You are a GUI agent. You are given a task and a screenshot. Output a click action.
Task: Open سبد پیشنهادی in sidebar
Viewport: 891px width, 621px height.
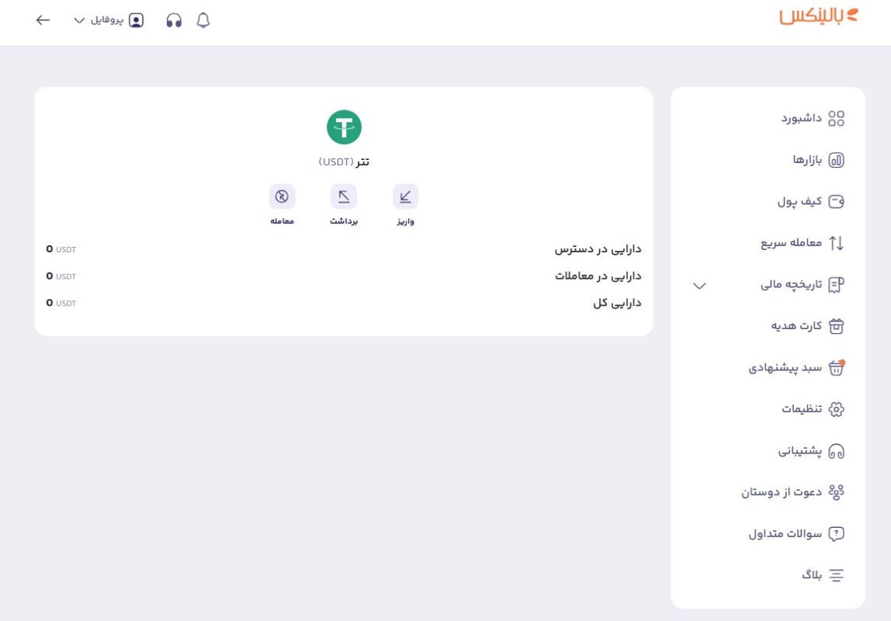785,368
